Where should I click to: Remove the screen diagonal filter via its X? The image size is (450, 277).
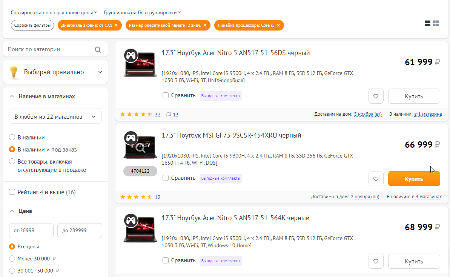[116, 25]
